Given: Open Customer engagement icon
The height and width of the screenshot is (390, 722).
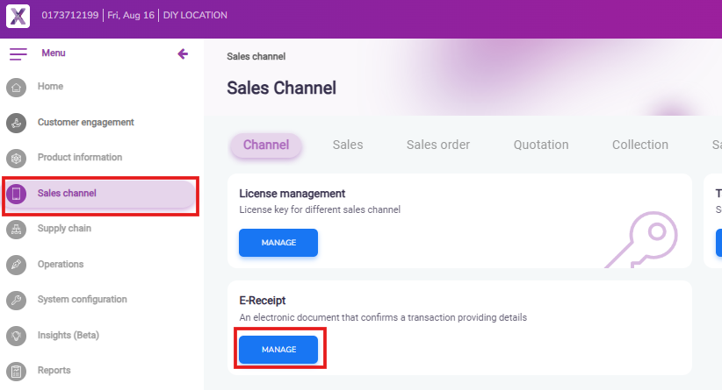Looking at the screenshot, I should click(16, 123).
